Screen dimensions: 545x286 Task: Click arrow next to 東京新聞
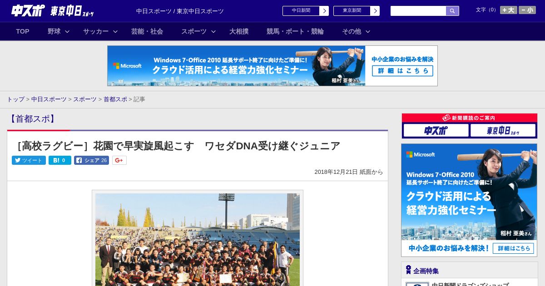pos(375,11)
